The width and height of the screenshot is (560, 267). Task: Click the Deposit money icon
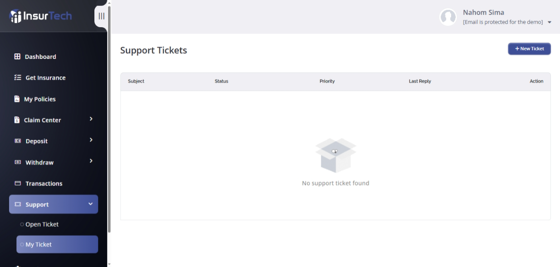18,141
